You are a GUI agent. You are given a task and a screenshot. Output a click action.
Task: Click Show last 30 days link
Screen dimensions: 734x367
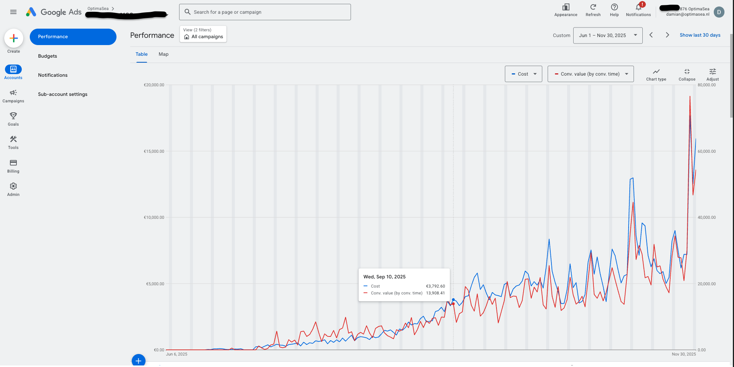(x=700, y=35)
